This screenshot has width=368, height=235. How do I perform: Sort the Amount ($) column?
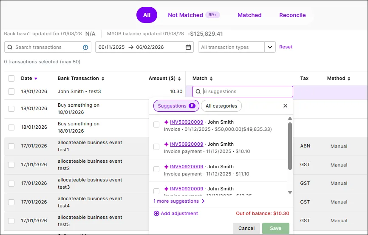click(179, 79)
